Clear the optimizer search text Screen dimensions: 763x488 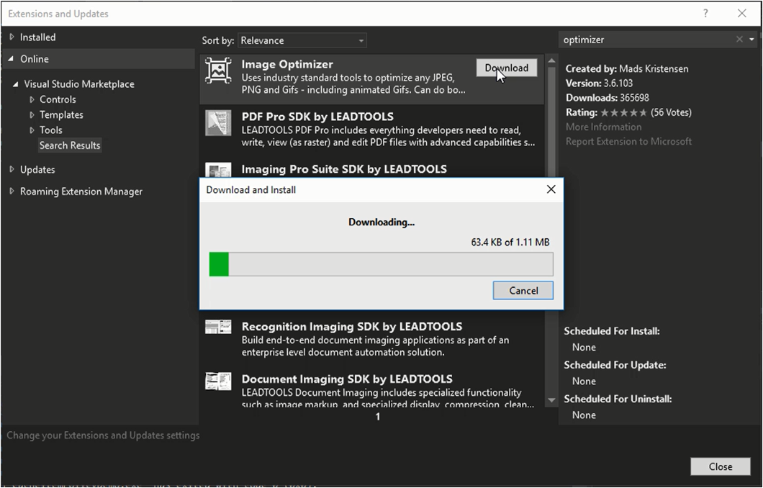739,40
